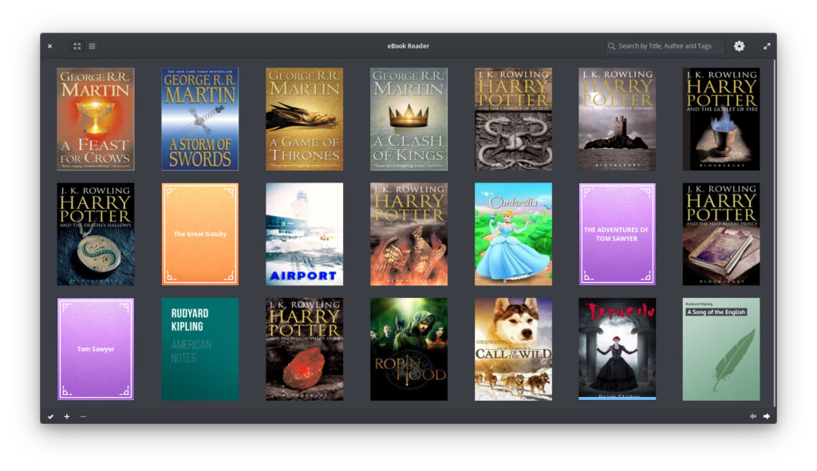Toggle fullscreen with the expand arrows icon
Viewport: 817px width, 471px height.
click(x=767, y=46)
